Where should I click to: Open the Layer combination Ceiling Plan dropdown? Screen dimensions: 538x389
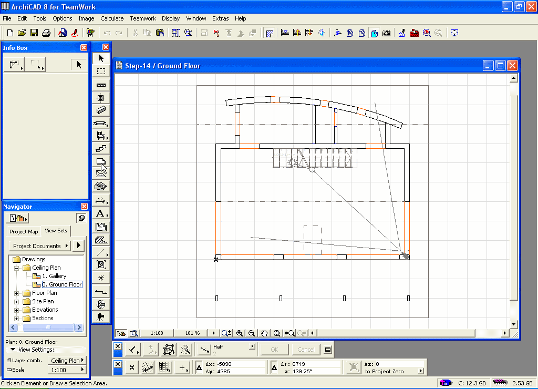[x=67, y=361]
